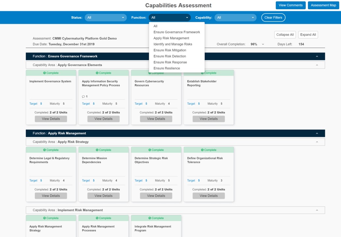This screenshot has width=341, height=237.
Task: Click the Target score link on Govern Cybersecurity Resources
Action: tap(138, 103)
